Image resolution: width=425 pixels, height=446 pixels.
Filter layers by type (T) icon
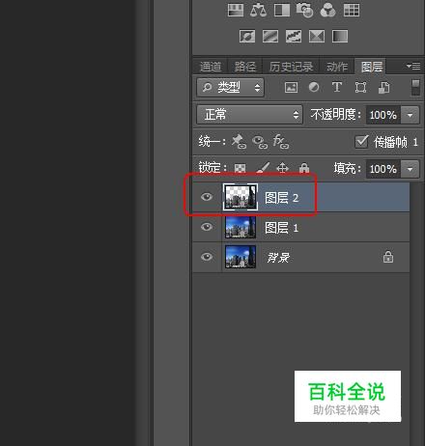[337, 87]
